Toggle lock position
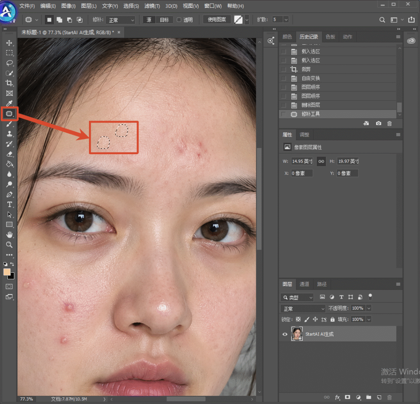The width and height of the screenshot is (420, 404). [x=315, y=320]
